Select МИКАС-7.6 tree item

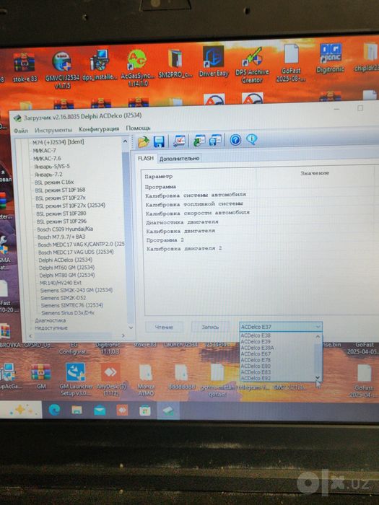click(x=47, y=159)
